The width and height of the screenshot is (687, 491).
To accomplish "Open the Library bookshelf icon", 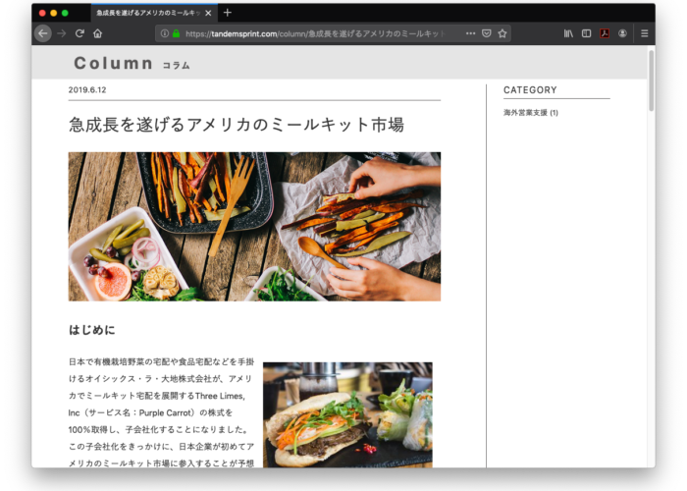I will click(x=568, y=33).
